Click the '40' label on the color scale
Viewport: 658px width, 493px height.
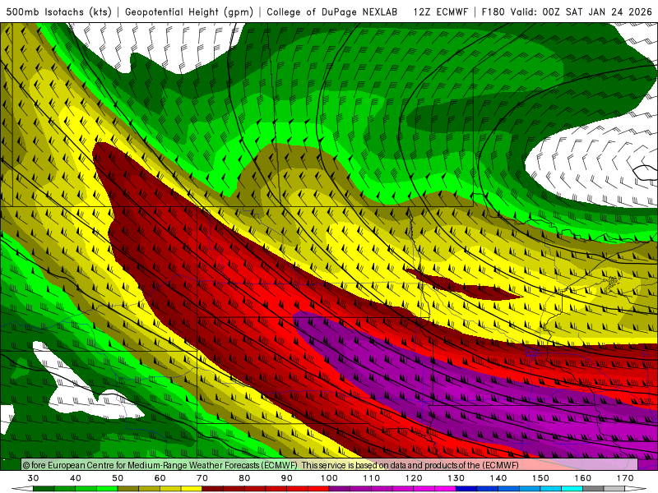coord(76,478)
